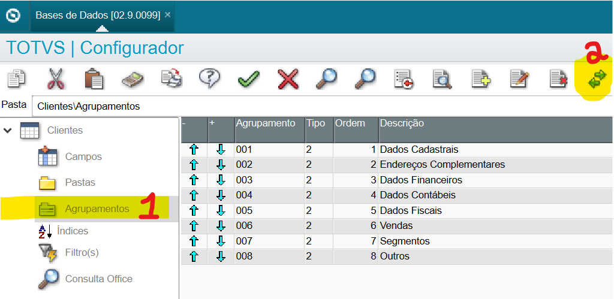
Task: Click the Paste clipboard icon
Action: (x=94, y=78)
